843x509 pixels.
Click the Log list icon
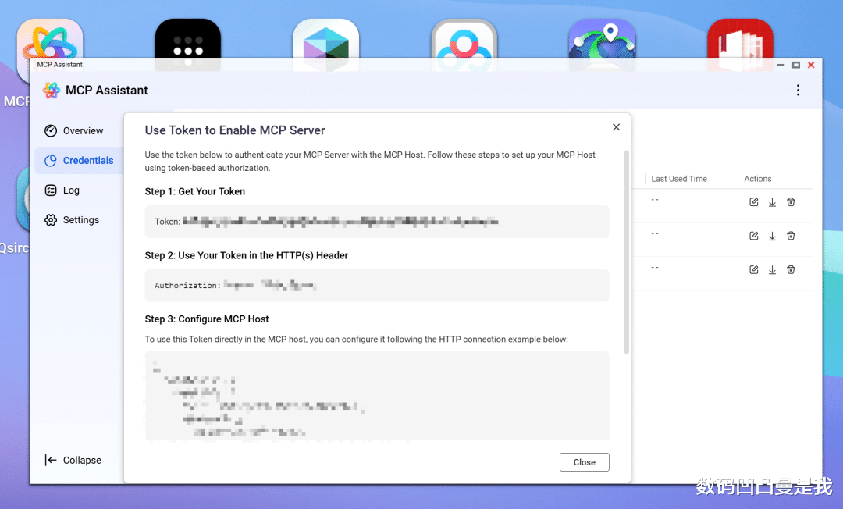coord(51,190)
